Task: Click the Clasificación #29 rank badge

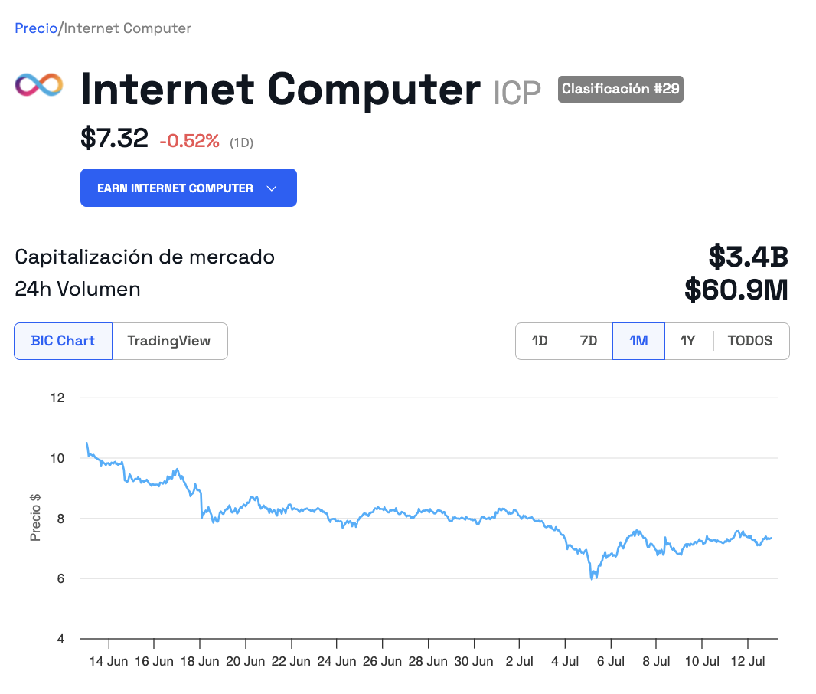Action: tap(620, 89)
